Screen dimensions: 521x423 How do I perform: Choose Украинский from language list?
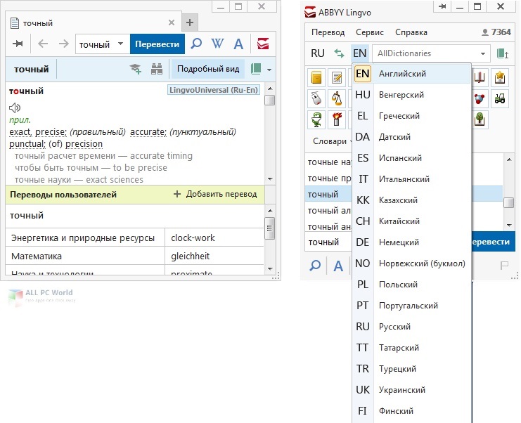click(x=412, y=390)
